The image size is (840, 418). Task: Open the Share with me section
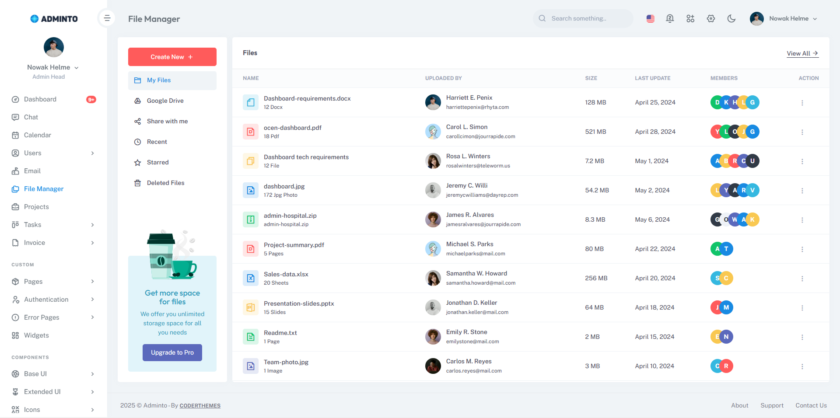point(167,121)
